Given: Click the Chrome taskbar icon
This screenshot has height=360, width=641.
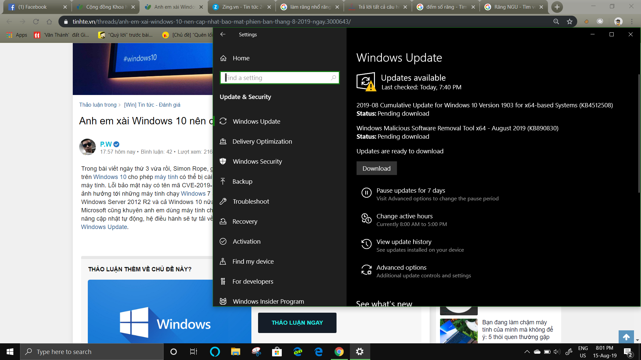Looking at the screenshot, I should pos(339,352).
